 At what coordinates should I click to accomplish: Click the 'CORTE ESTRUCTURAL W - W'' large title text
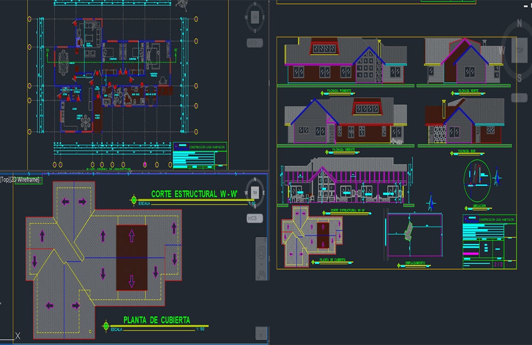pos(194,194)
